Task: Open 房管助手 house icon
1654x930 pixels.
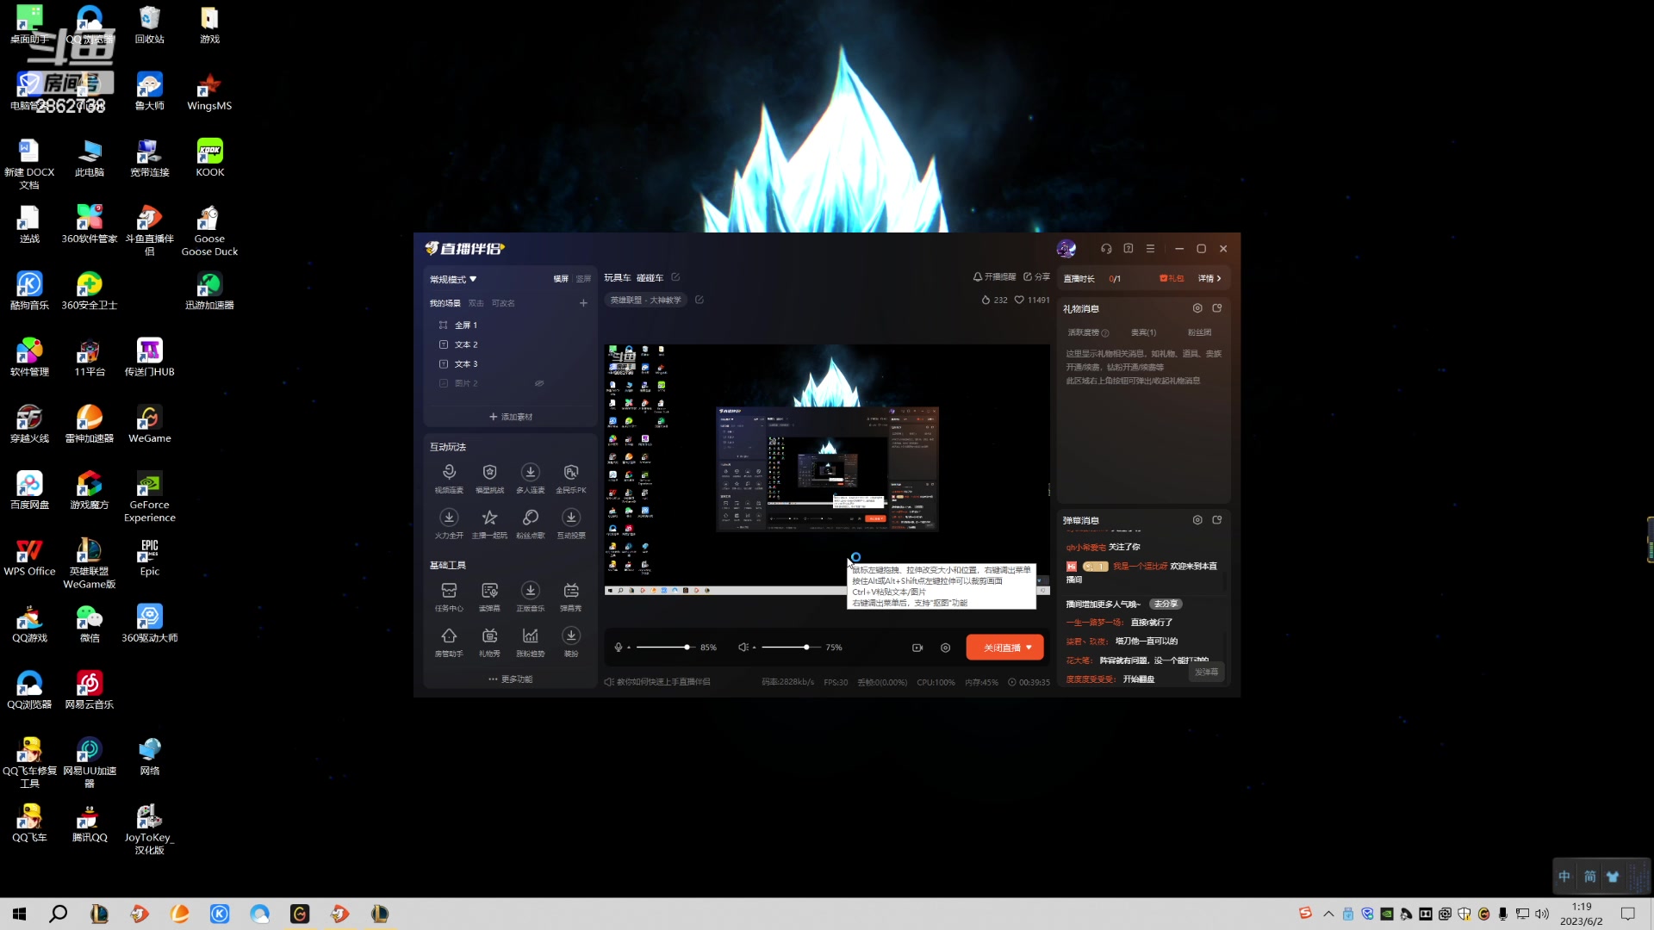Action: point(449,642)
